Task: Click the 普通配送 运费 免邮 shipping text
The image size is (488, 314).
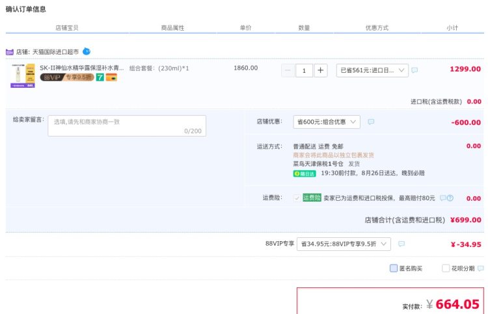Action: [x=318, y=146]
